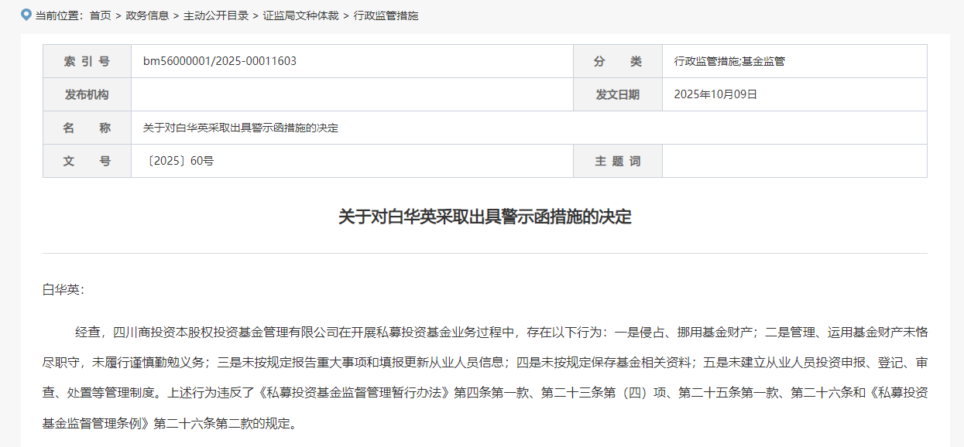964x447 pixels.
Task: Click the index number bm56000001/2025-00011603
Action: pos(220,61)
